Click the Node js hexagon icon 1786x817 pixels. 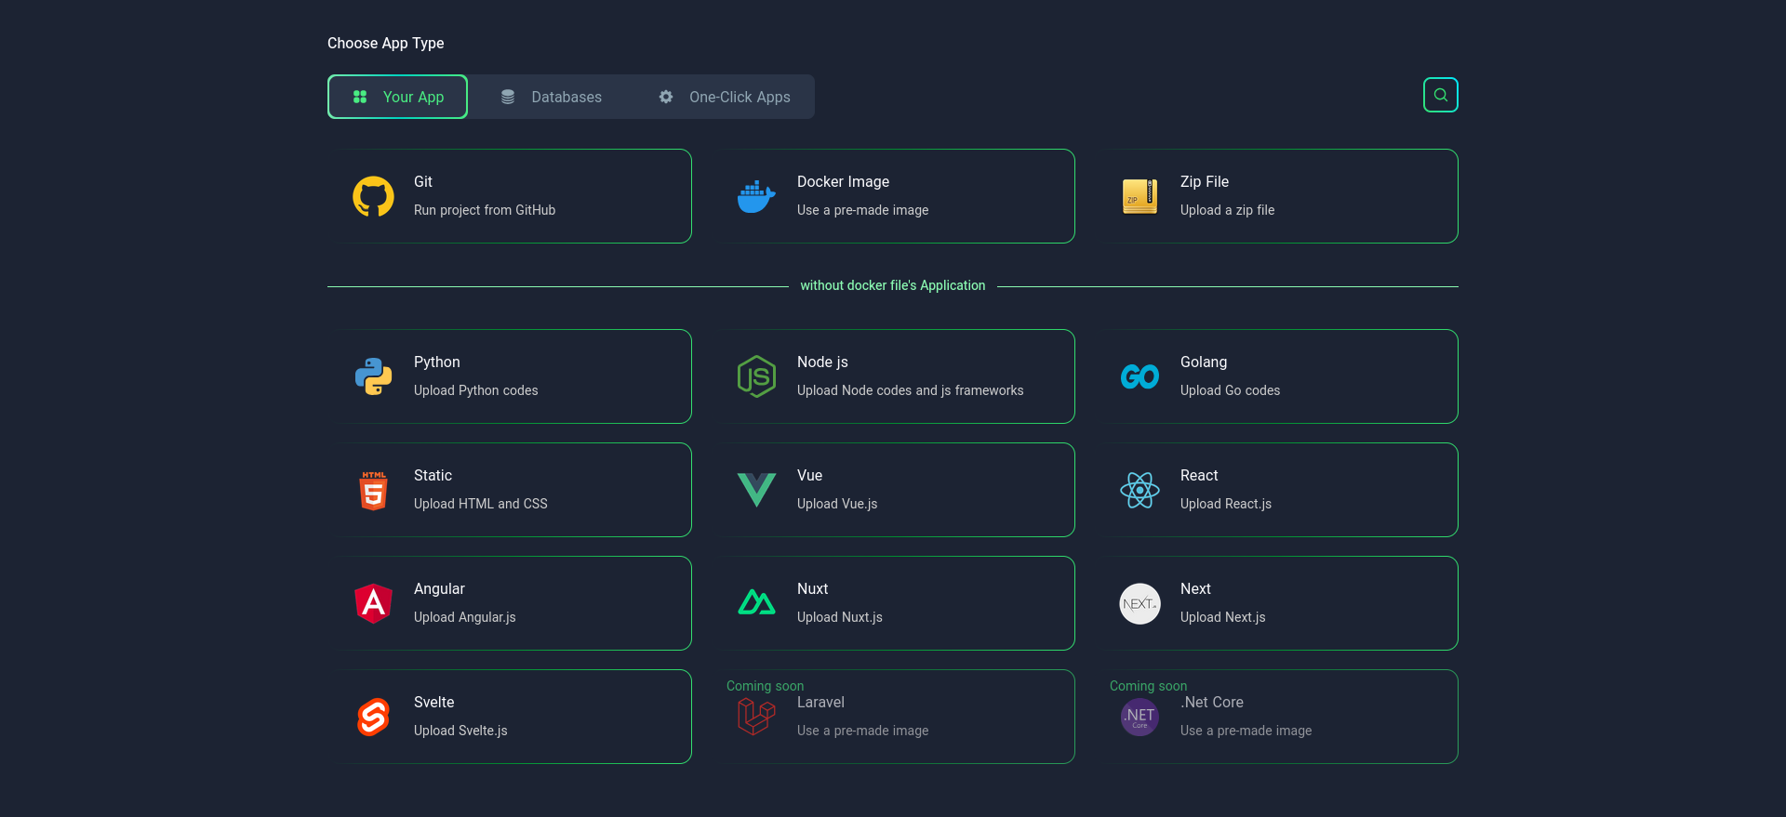(756, 376)
